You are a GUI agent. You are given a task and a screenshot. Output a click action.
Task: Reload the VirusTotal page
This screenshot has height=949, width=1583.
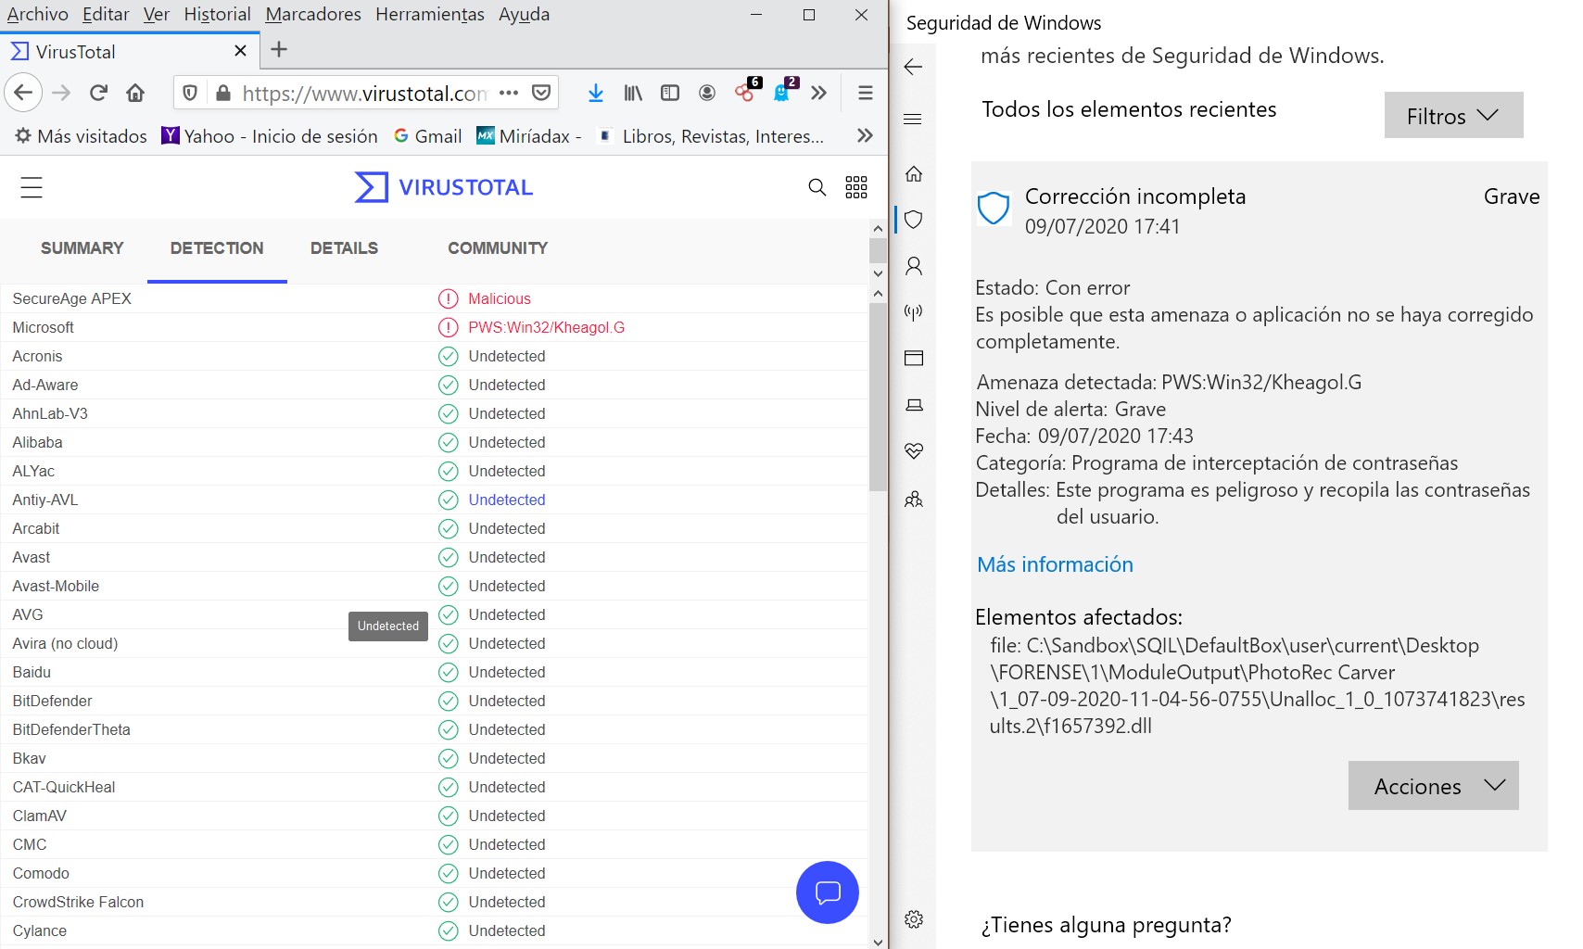(98, 93)
